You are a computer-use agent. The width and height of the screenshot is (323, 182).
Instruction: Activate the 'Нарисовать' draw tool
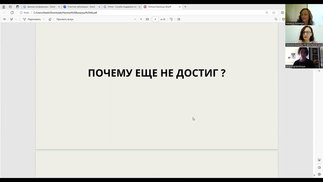[32, 19]
